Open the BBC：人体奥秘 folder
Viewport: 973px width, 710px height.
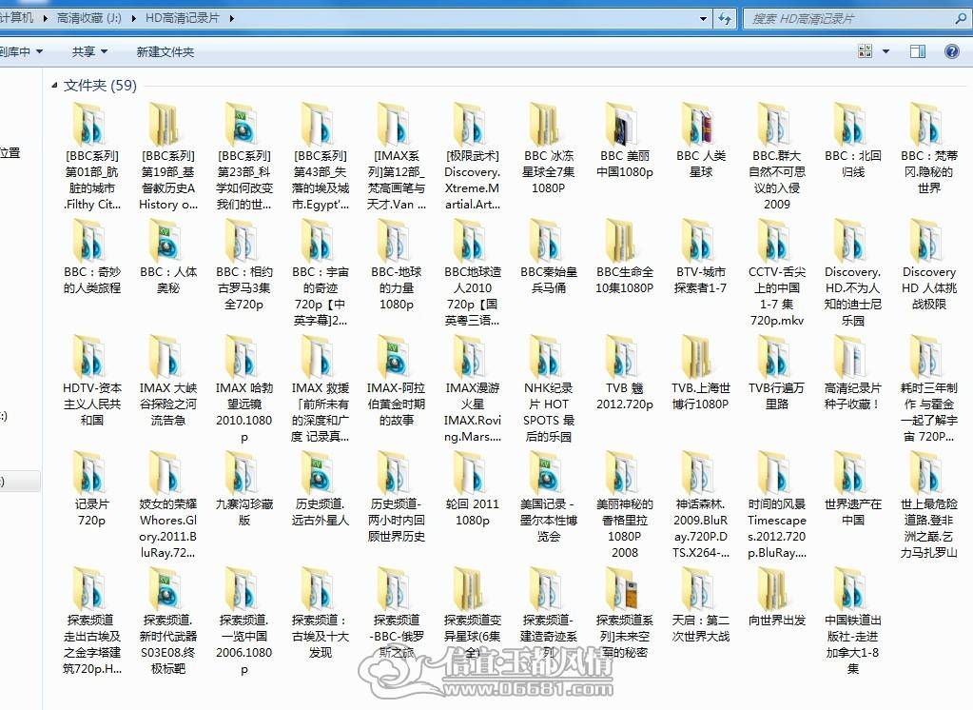[x=168, y=257]
